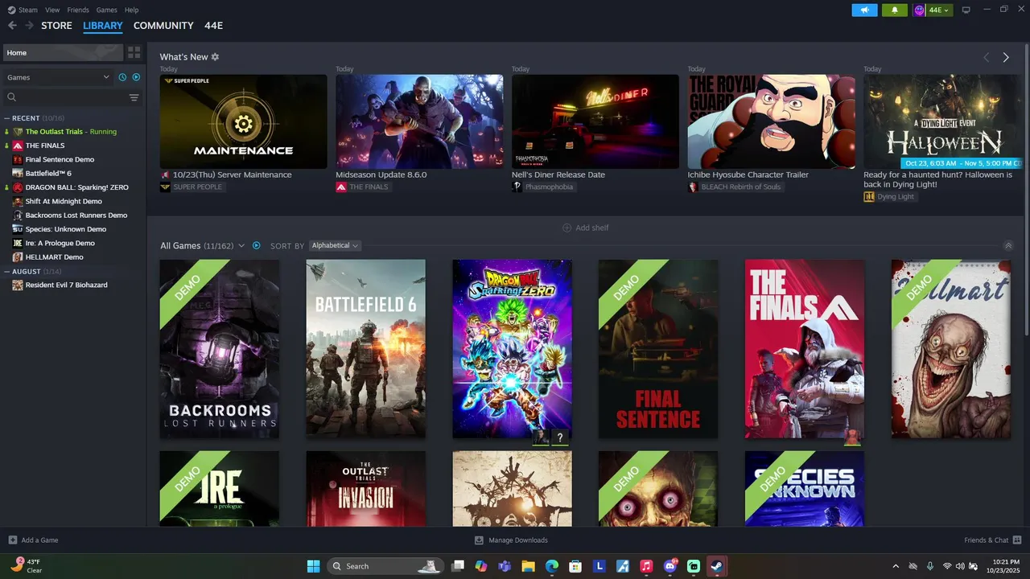Click the Add shelf button
Screen dimensions: 1030x579
coord(586,228)
